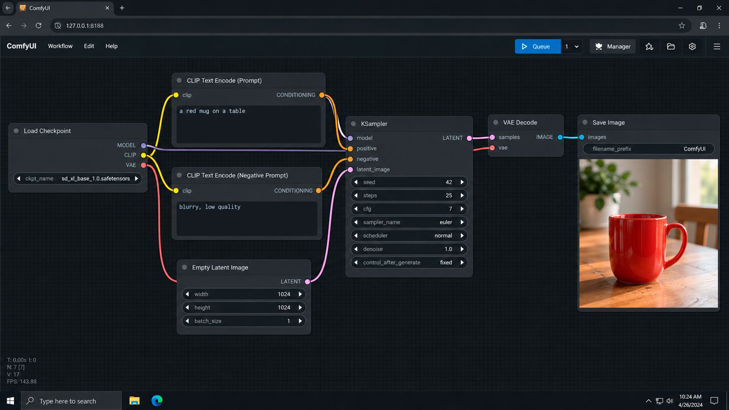729x410 pixels.
Task: Reload the page with the browser refresh icon
Action: [38, 25]
